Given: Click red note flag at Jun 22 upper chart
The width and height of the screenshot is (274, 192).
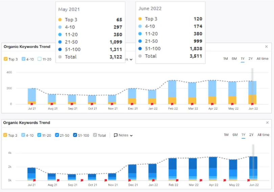Looking at the screenshot, I should coord(252,104).
